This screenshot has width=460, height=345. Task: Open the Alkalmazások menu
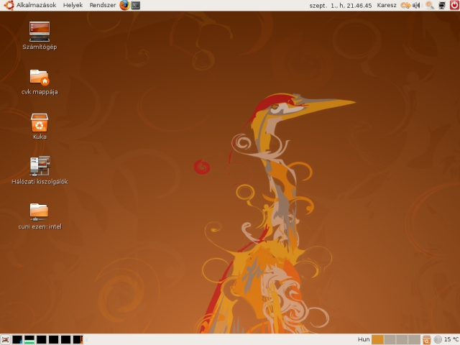(x=36, y=5)
